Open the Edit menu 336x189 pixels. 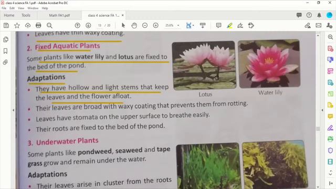12,8
